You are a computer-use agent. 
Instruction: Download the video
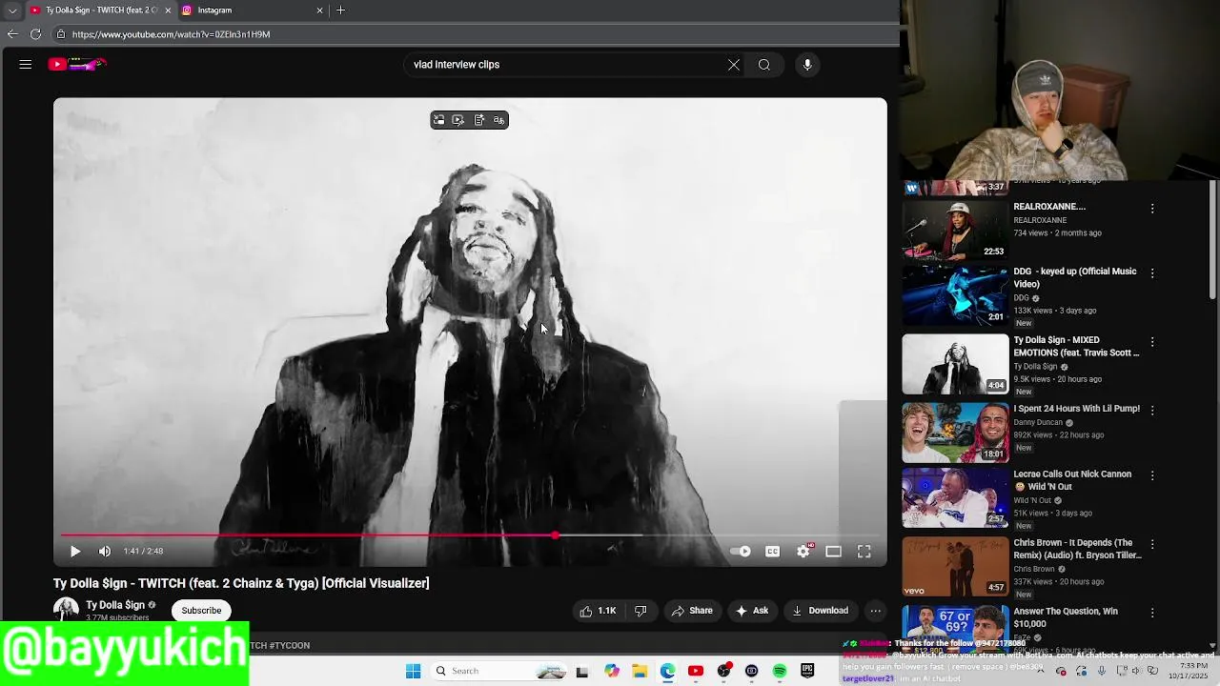[820, 611]
